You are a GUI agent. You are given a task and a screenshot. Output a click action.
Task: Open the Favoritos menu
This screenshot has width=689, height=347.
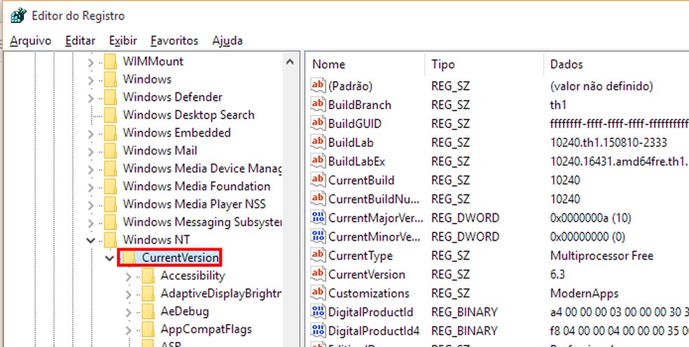(174, 41)
